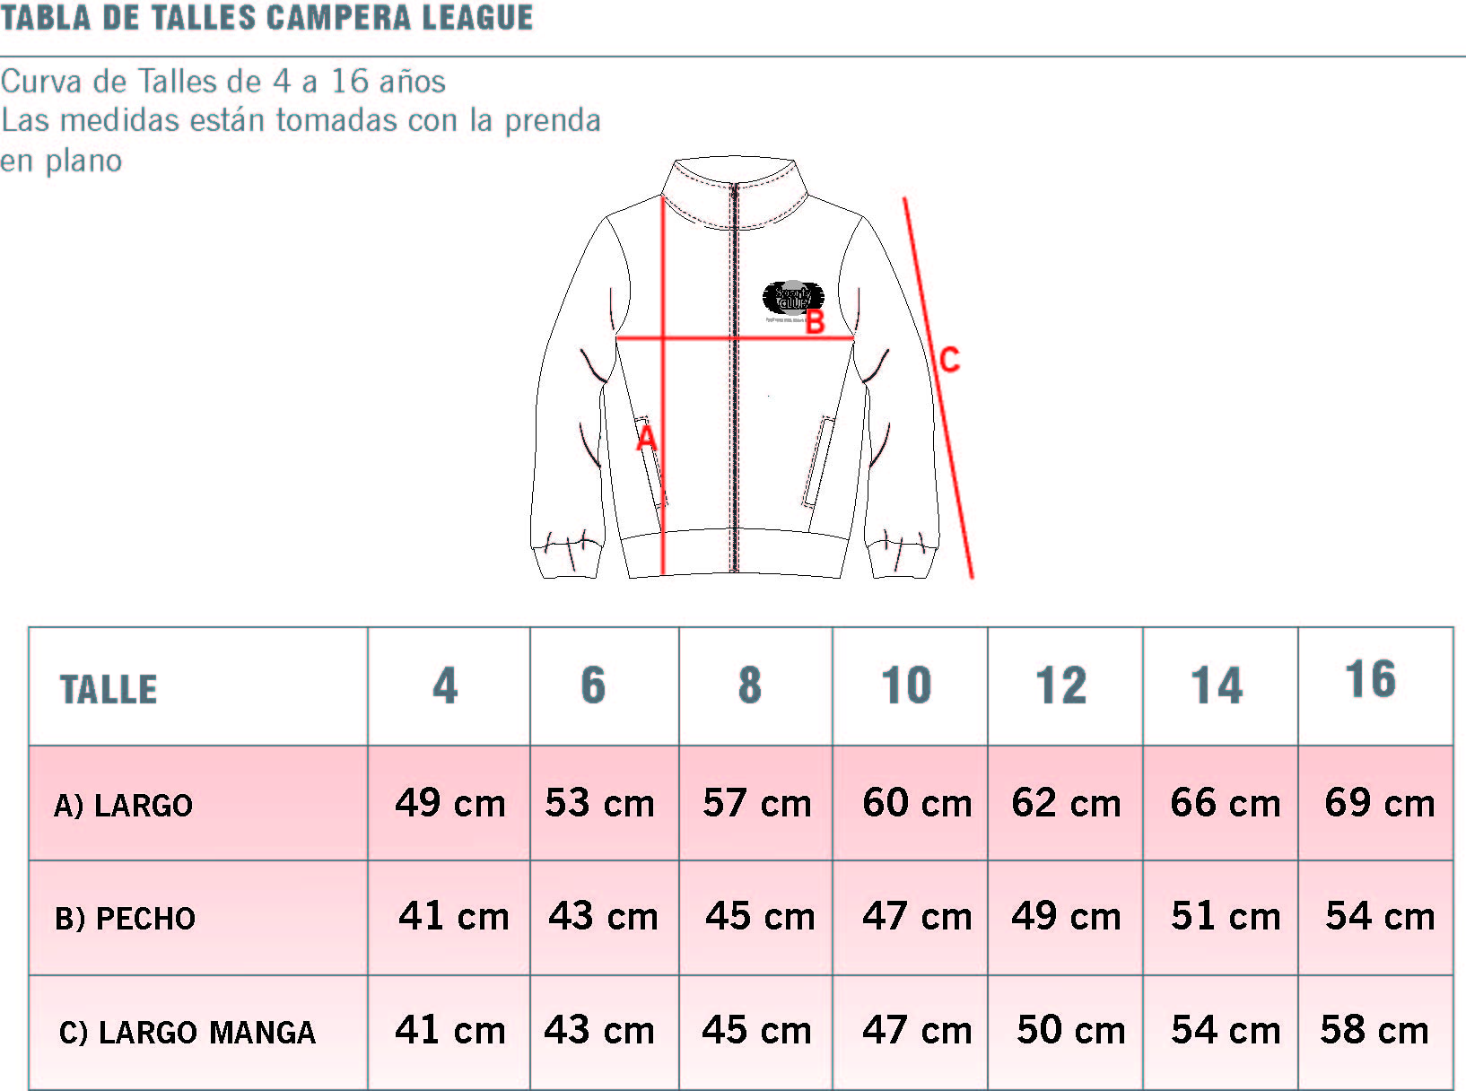Click the title TABLA DE TALLES CAMPERA LEAGUE

click(266, 18)
